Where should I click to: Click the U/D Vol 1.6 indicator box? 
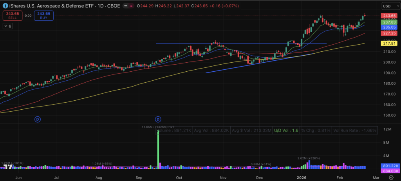click(285, 130)
